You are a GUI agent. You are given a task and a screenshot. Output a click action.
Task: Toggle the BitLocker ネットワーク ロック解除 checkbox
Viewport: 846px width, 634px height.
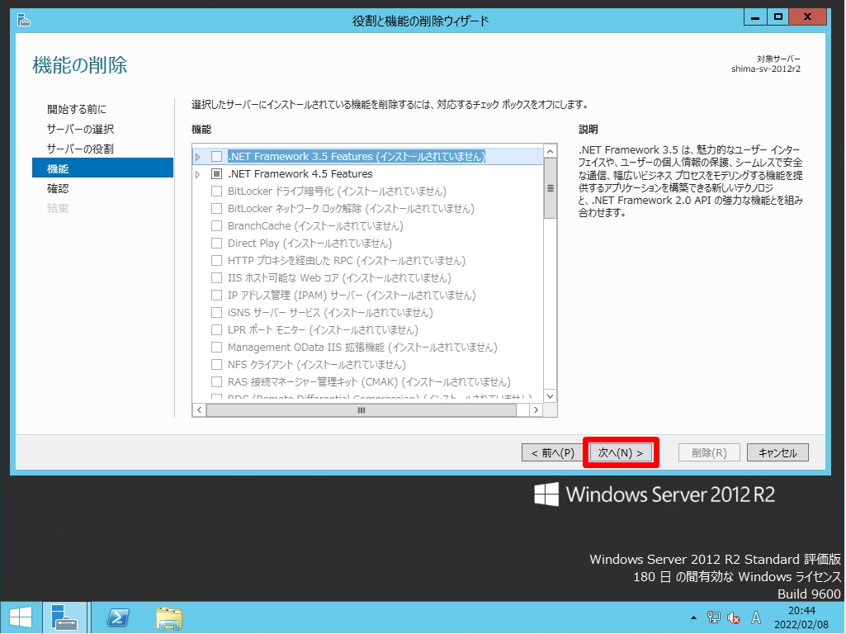coord(216,208)
